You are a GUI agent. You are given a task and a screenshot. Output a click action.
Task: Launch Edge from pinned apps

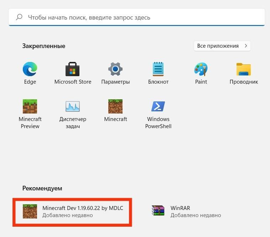click(x=30, y=69)
